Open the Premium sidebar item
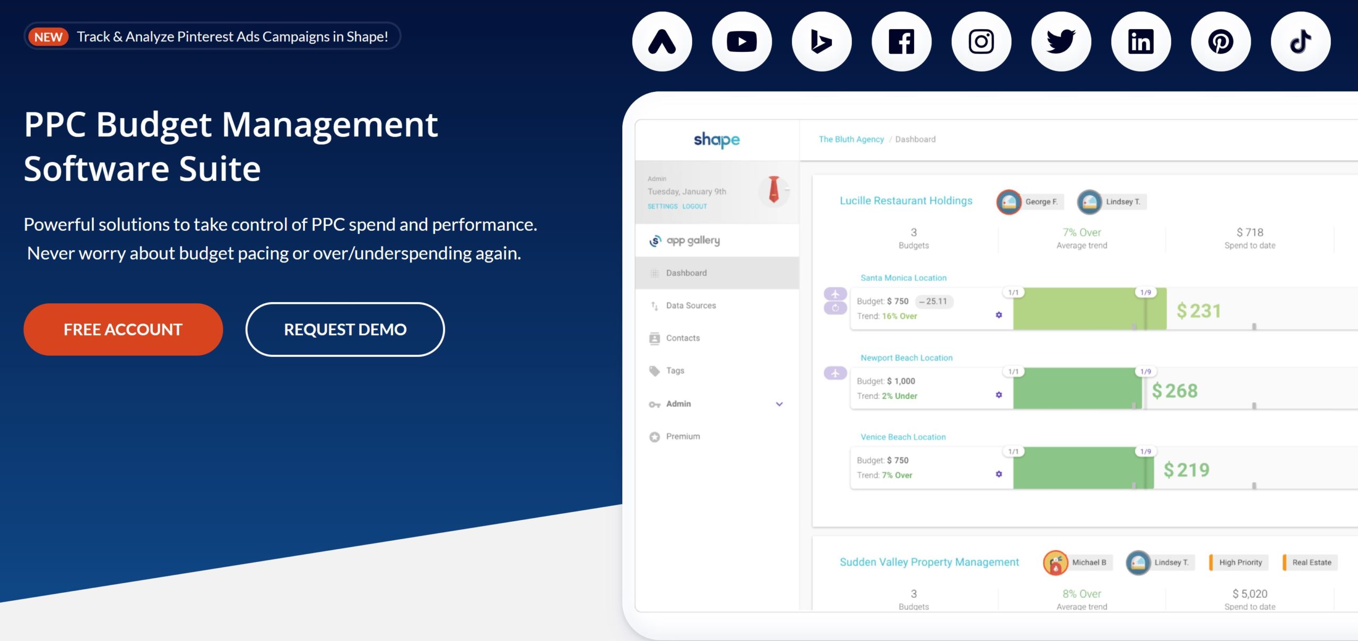Image resolution: width=1358 pixels, height=641 pixels. pos(717,436)
